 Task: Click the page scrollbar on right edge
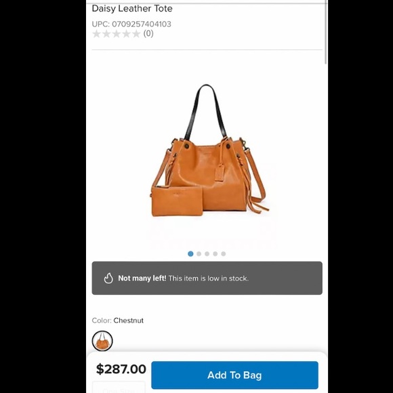(325, 33)
